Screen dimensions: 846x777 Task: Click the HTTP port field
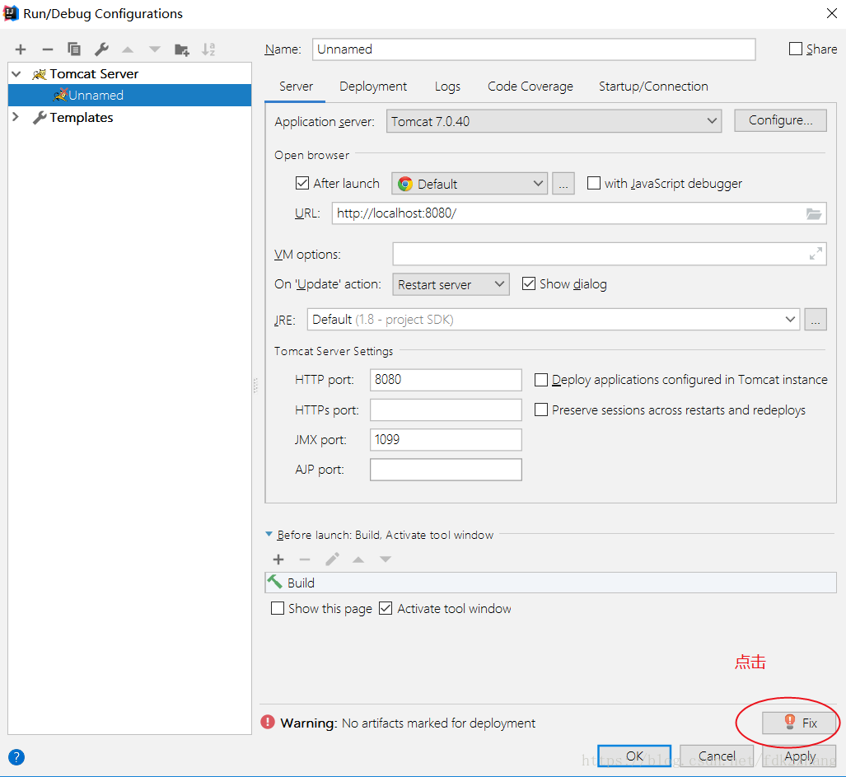(446, 380)
